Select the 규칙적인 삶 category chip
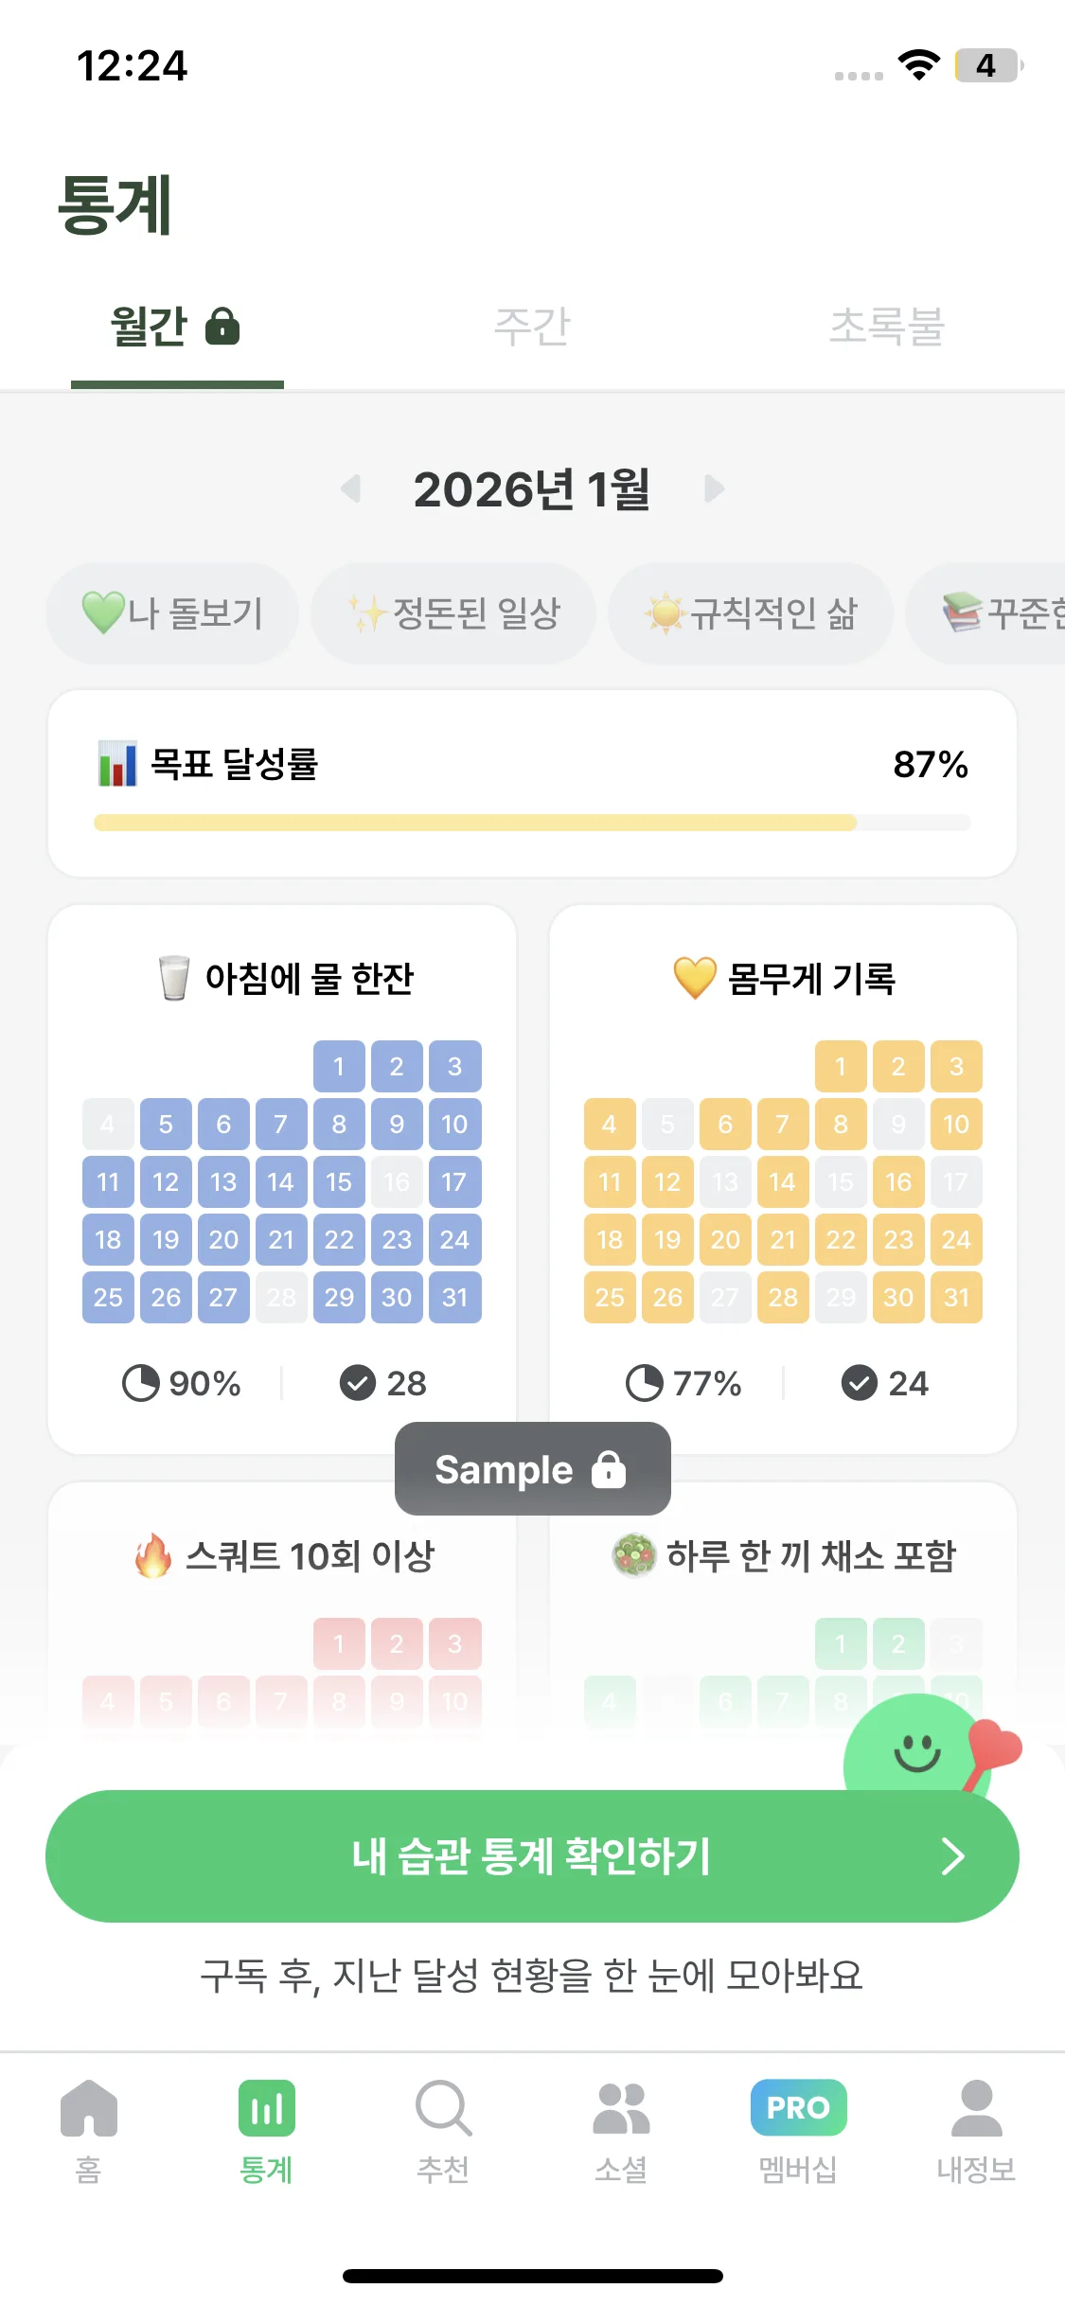 point(751,613)
